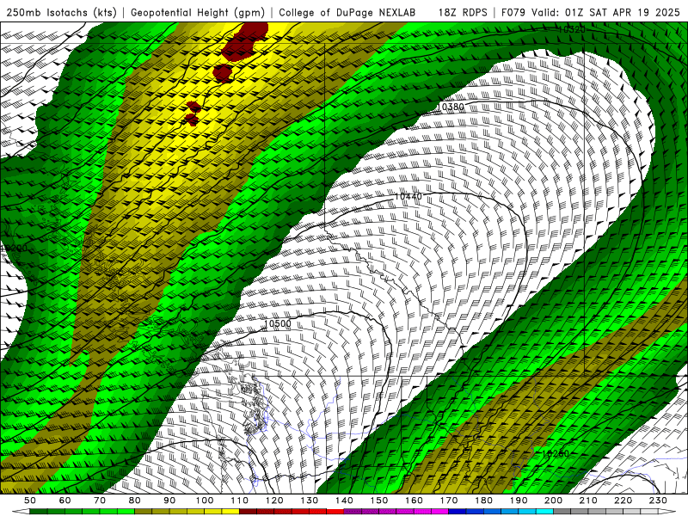
Task: Select the bright magenta swatch just before 170
Action: 440,511
